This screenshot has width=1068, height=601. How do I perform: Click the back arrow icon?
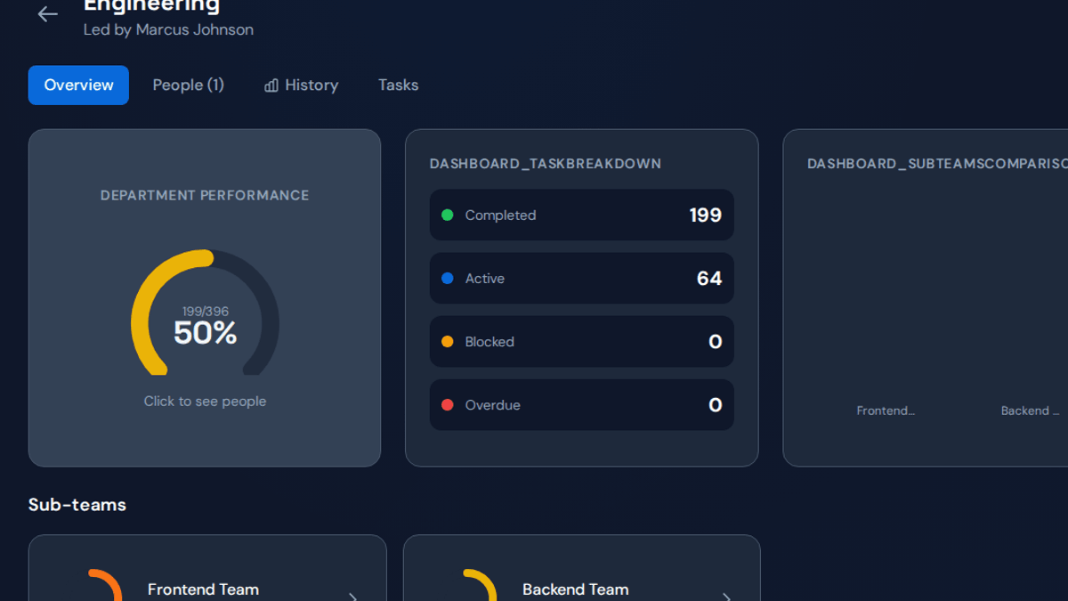(47, 13)
